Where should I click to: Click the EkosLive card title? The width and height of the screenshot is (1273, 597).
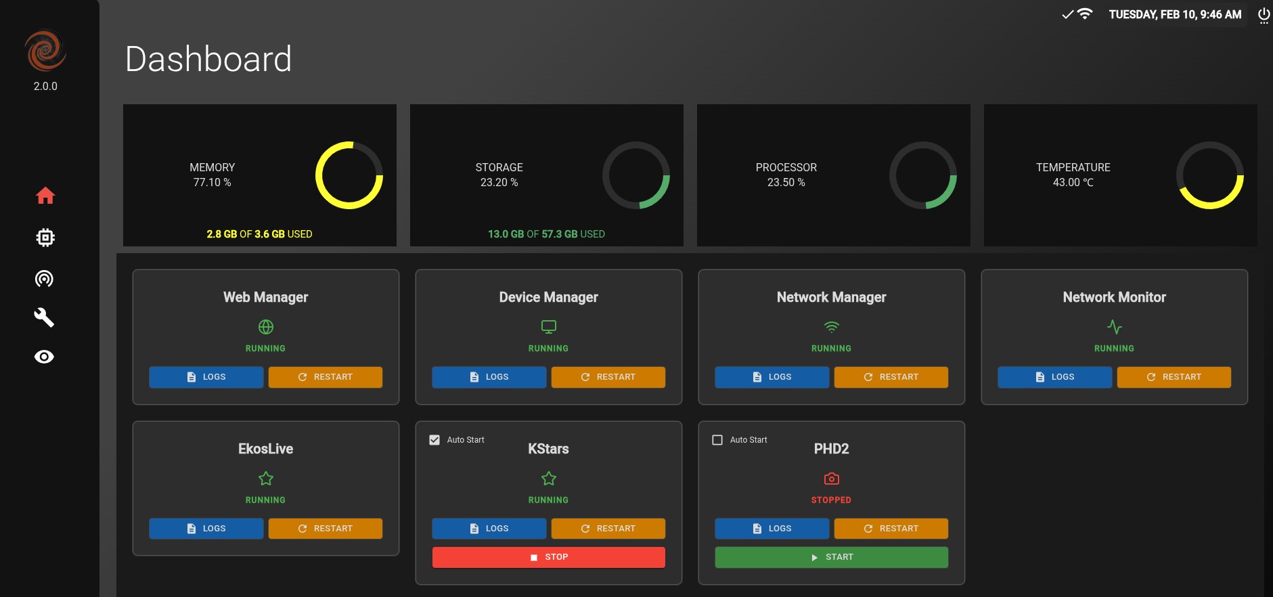[266, 449]
